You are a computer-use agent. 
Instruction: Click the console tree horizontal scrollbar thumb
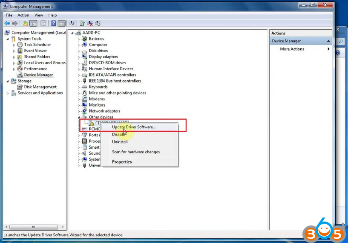click(x=34, y=227)
